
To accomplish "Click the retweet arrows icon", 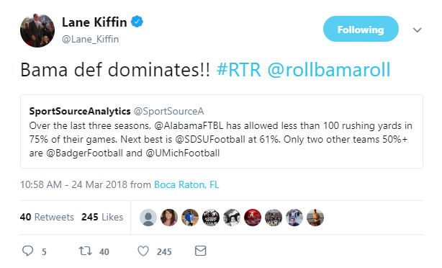I will (85, 251).
